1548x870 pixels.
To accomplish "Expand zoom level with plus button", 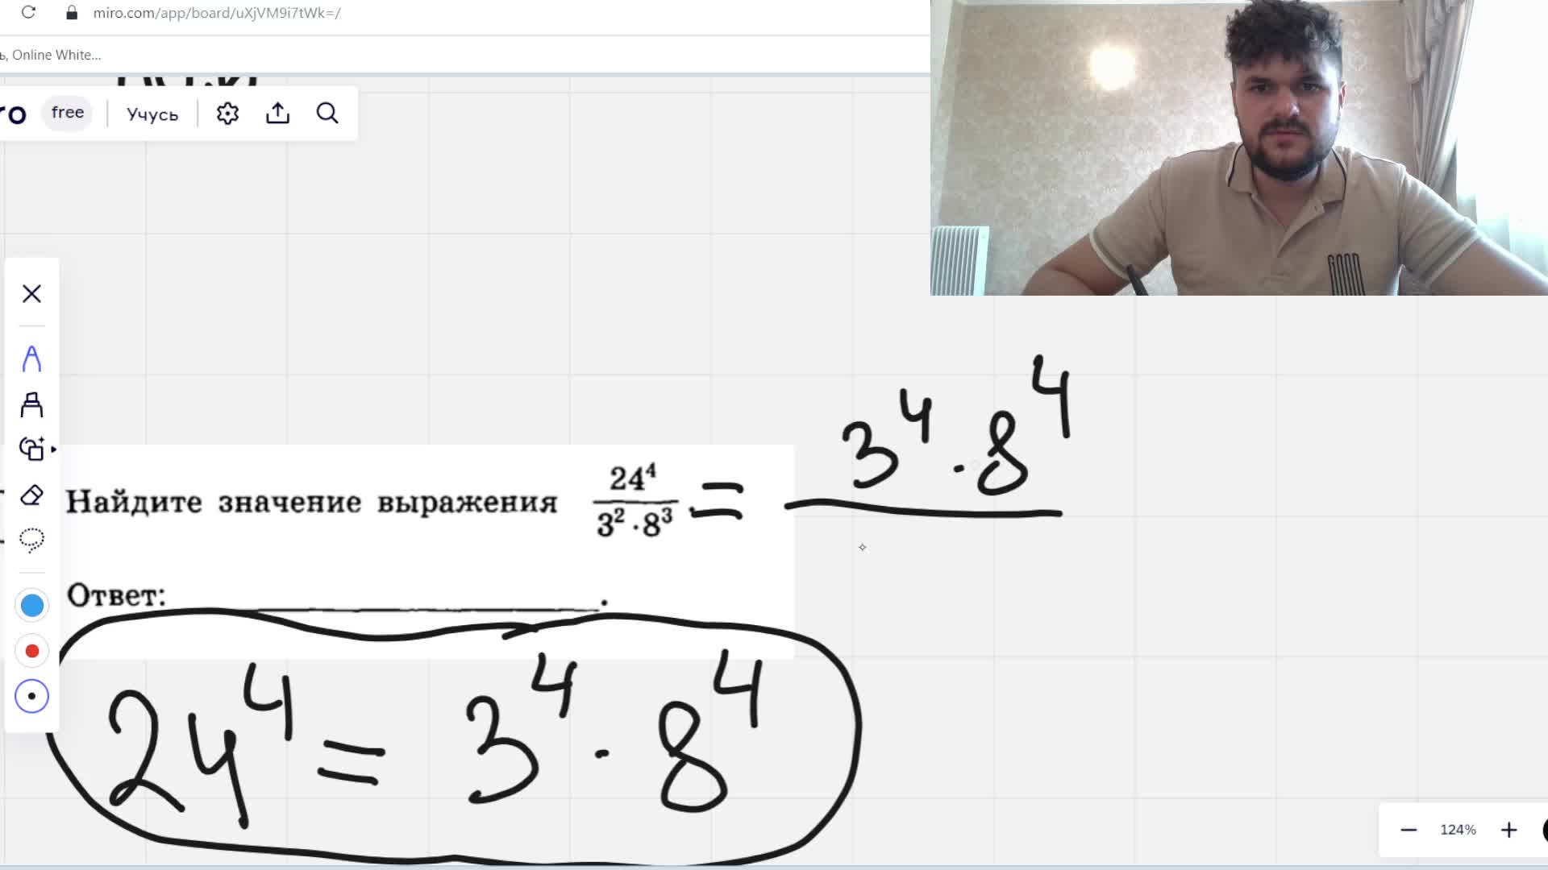I will coord(1508,830).
